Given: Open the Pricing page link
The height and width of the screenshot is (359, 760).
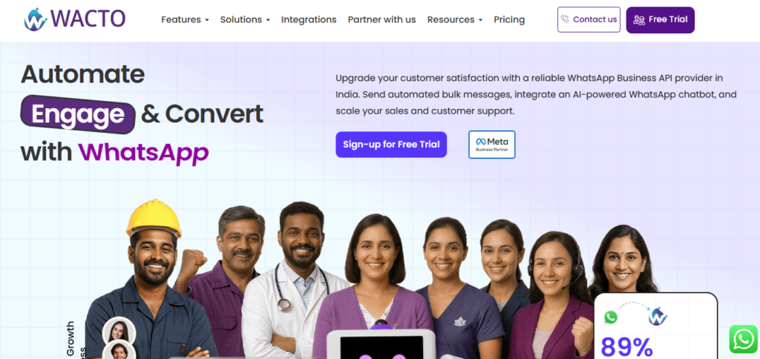Looking at the screenshot, I should pos(509,20).
